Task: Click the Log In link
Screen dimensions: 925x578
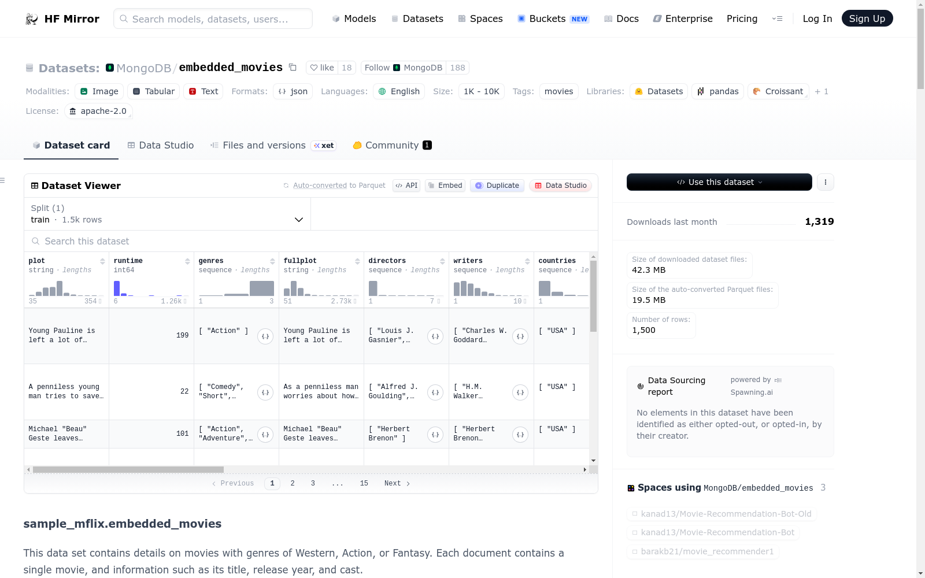Action: click(817, 18)
